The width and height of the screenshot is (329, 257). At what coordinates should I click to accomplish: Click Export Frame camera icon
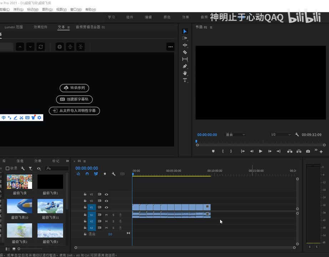(308, 151)
